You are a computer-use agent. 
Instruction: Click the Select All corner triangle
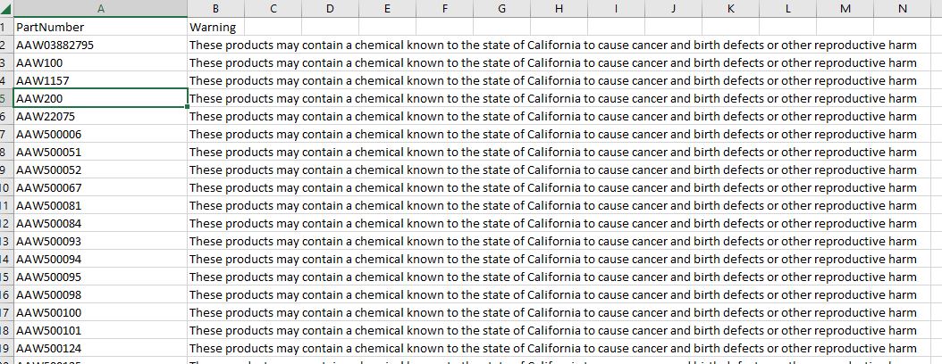(6, 8)
